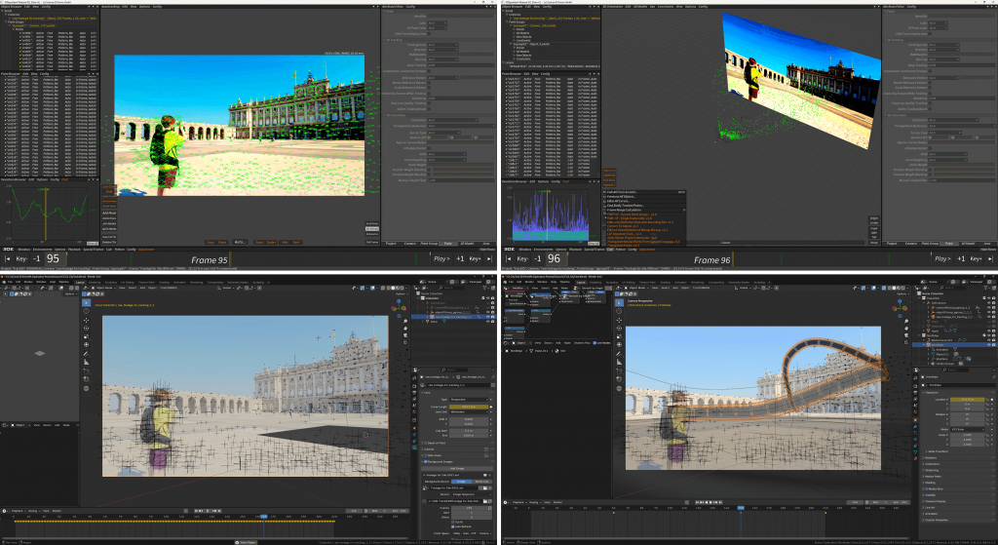
Task: Click the frame number field showing 95
Action: (53, 259)
